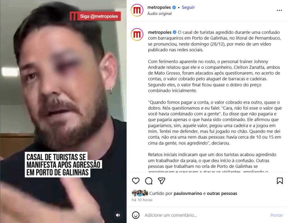
Task: Mute the video with speaker icon
Action: click(x=118, y=215)
